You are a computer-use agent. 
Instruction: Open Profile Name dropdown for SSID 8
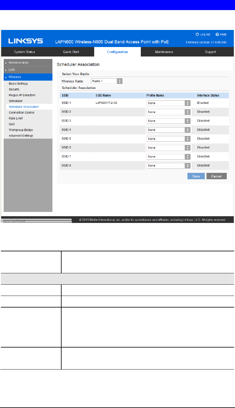(169, 166)
